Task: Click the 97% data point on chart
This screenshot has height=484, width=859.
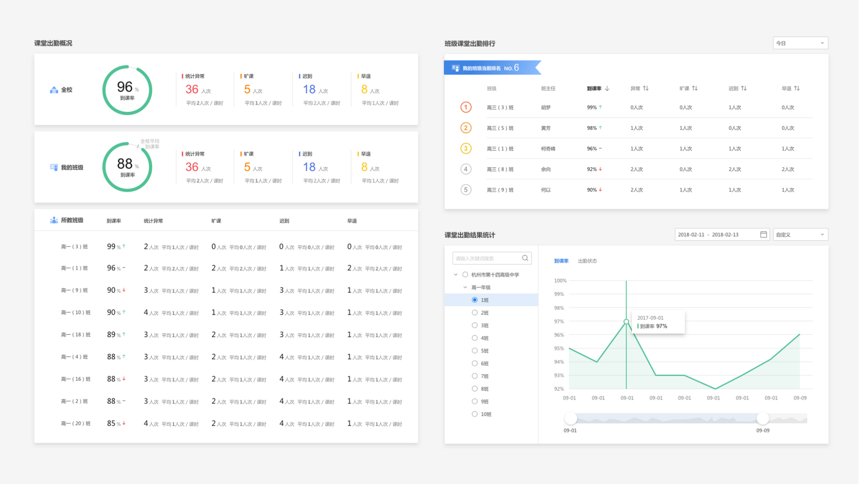Action: pyautogui.click(x=626, y=322)
